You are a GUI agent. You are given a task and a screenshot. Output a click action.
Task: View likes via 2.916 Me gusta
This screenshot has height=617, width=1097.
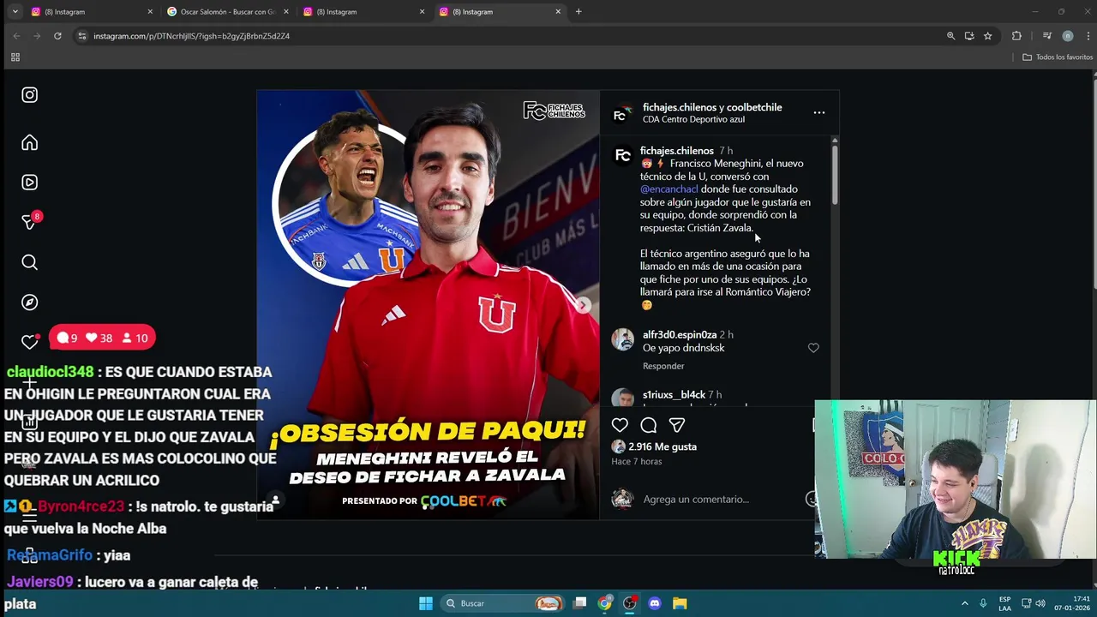pos(662,446)
